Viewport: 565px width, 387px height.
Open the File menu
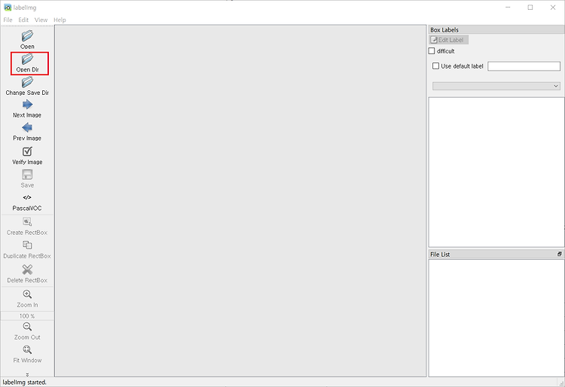coord(8,20)
